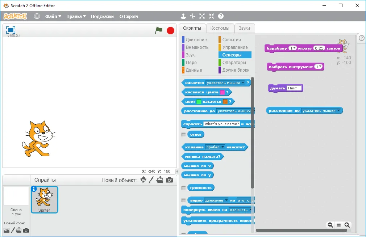Screen dimensions: 366x237
Task: Choose new sprite from camera
Action: [169, 180]
